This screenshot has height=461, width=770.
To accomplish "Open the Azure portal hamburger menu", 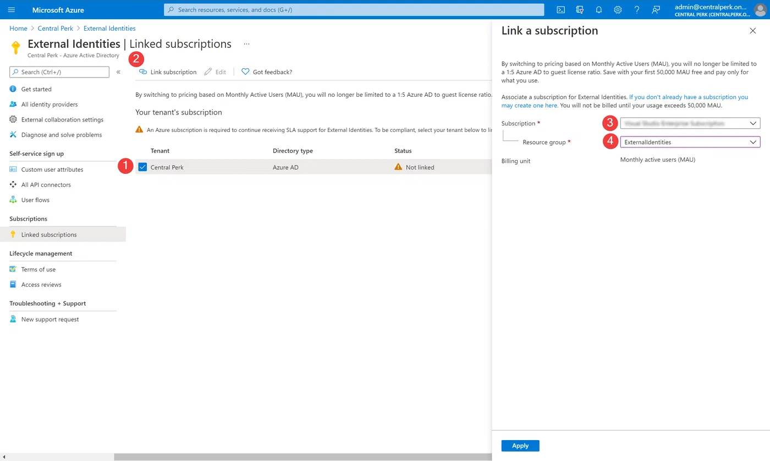I will tap(12, 10).
